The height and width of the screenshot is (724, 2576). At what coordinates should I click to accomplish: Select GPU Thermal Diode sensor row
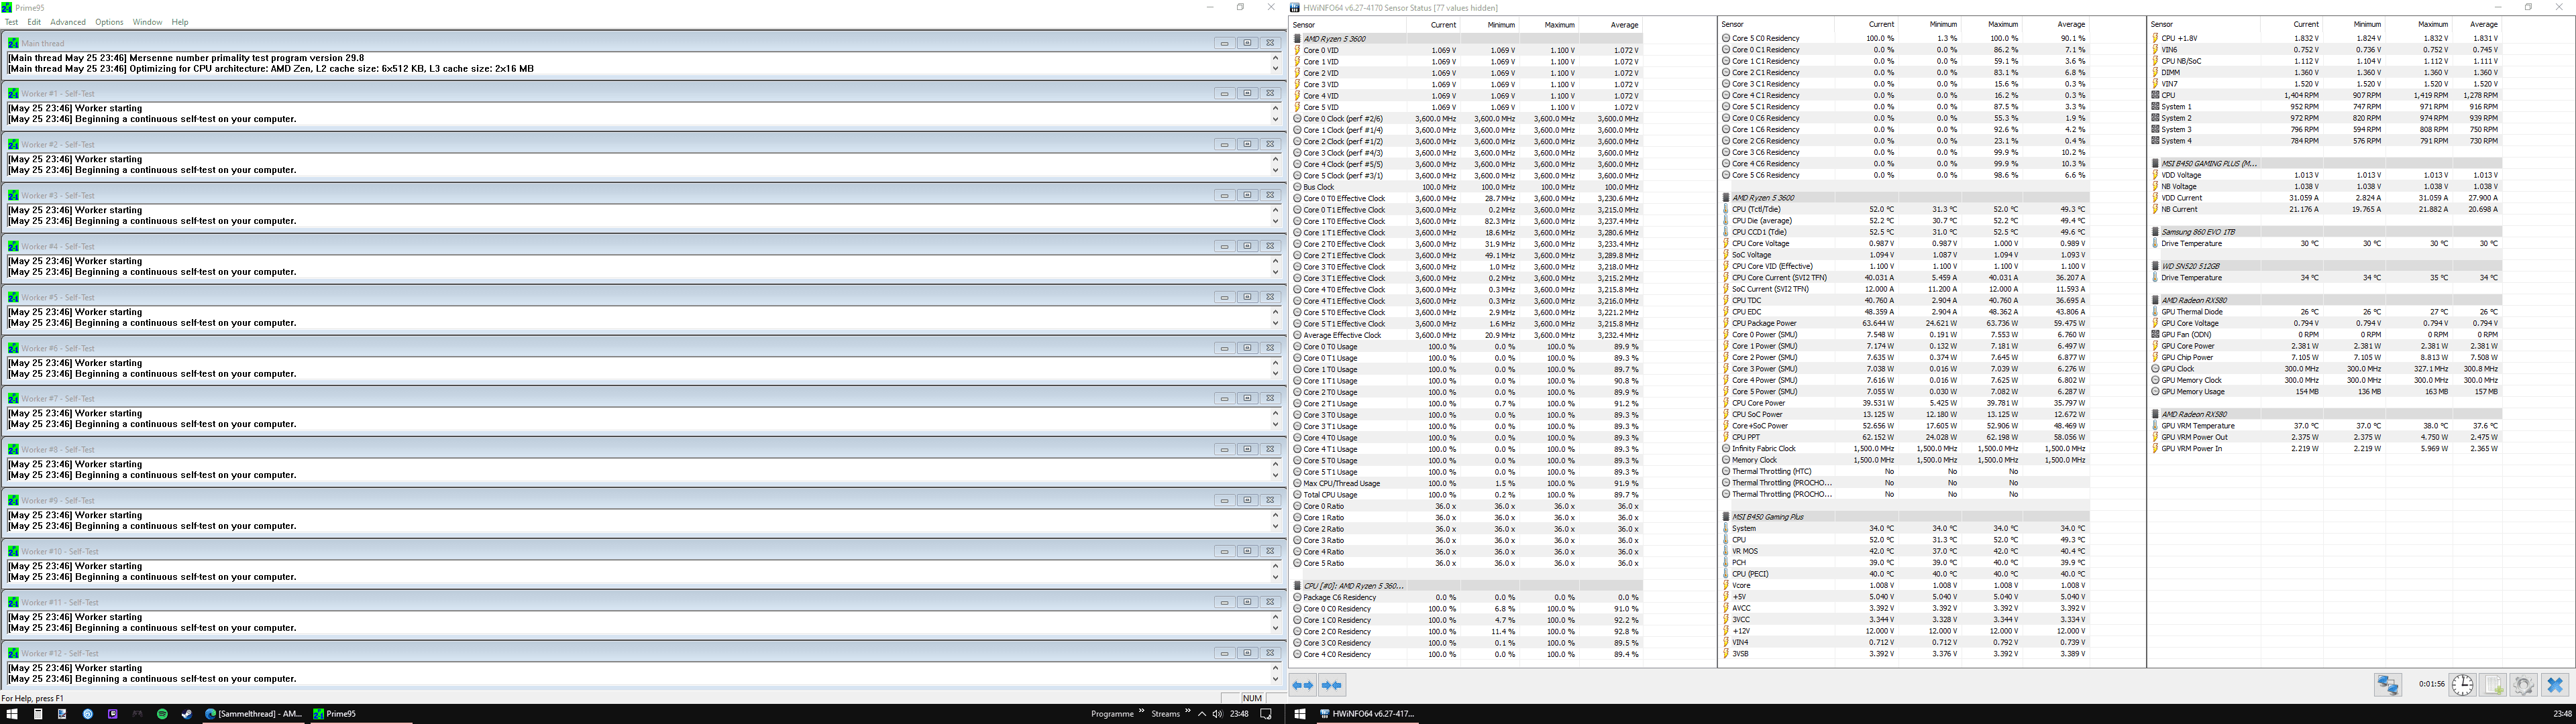click(x=2325, y=312)
